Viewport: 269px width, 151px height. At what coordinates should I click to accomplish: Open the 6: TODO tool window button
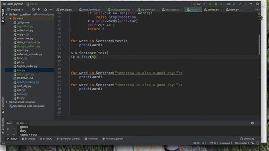coord(46,139)
